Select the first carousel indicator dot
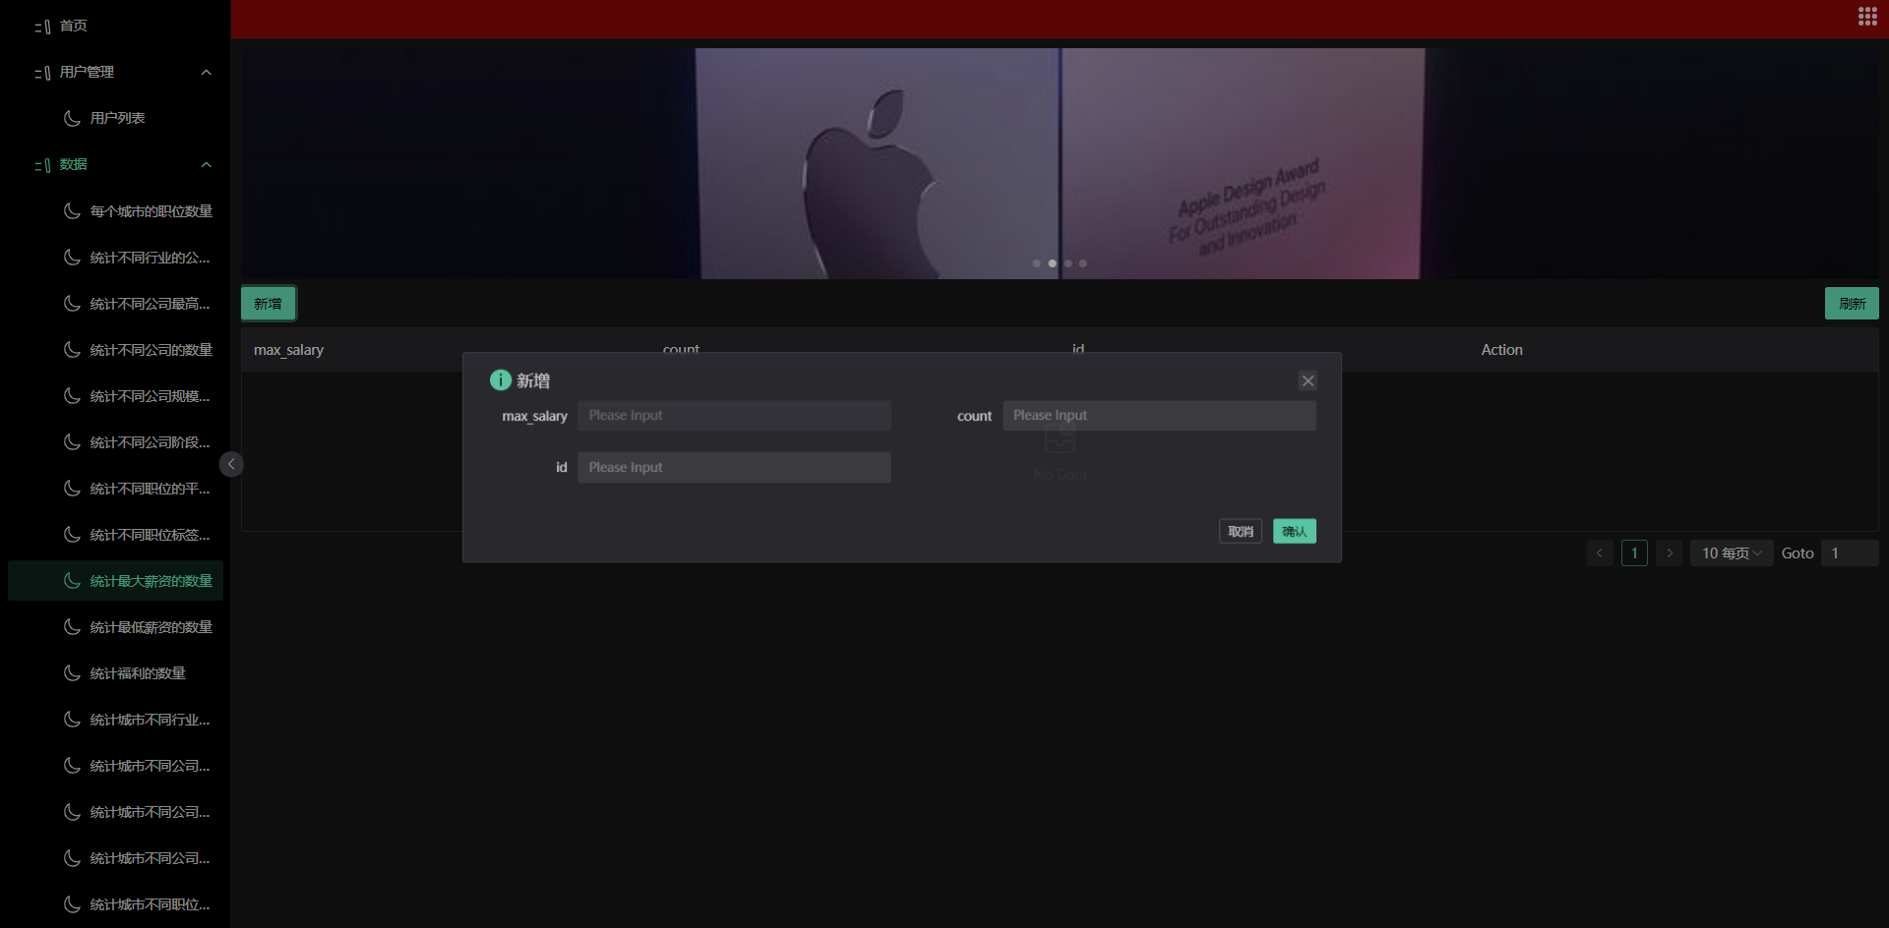The height and width of the screenshot is (928, 1889). point(1036,263)
